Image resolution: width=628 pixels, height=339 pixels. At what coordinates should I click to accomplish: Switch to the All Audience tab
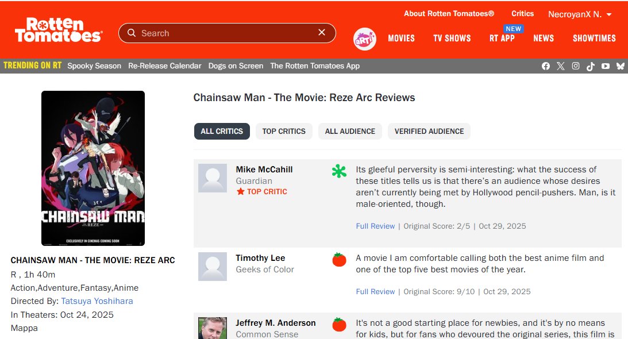click(350, 132)
